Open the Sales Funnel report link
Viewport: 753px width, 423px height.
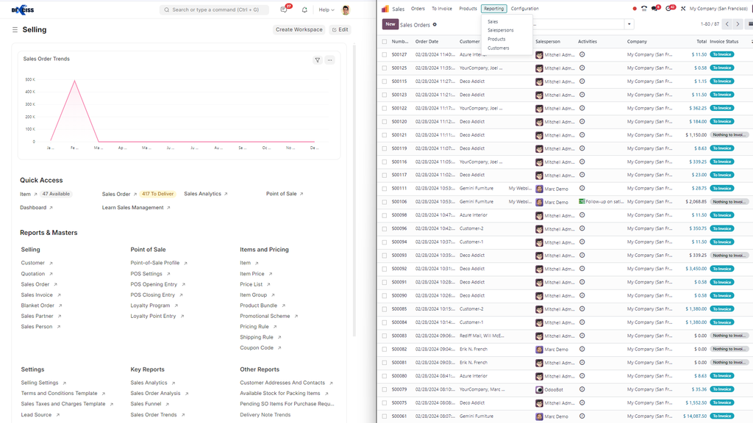146,404
